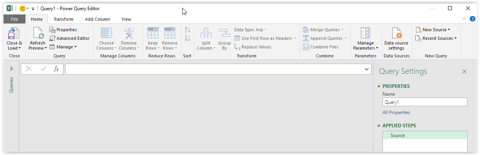480x155 pixels.
Task: Select the Source applied step
Action: (425, 135)
